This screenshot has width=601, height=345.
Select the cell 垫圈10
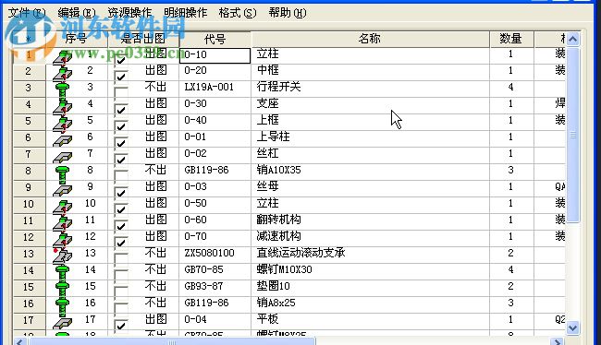click(370, 287)
